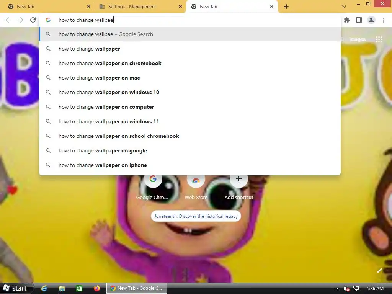Viewport: 392px width, 294px height.
Task: Open the Images link
Action: (357, 39)
